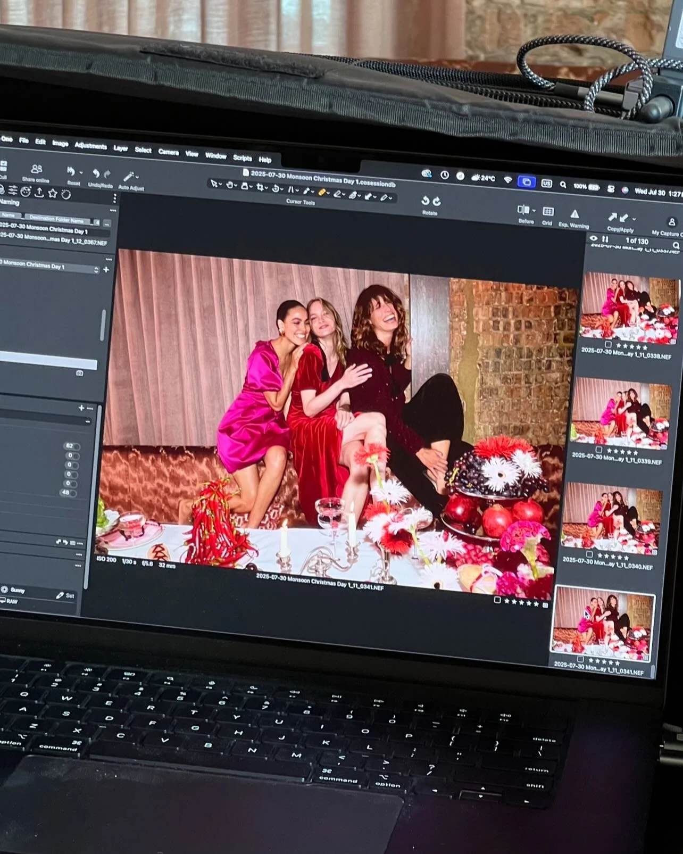Open Naming panel three-dot options
This screenshot has width=683, height=854.
point(113,211)
